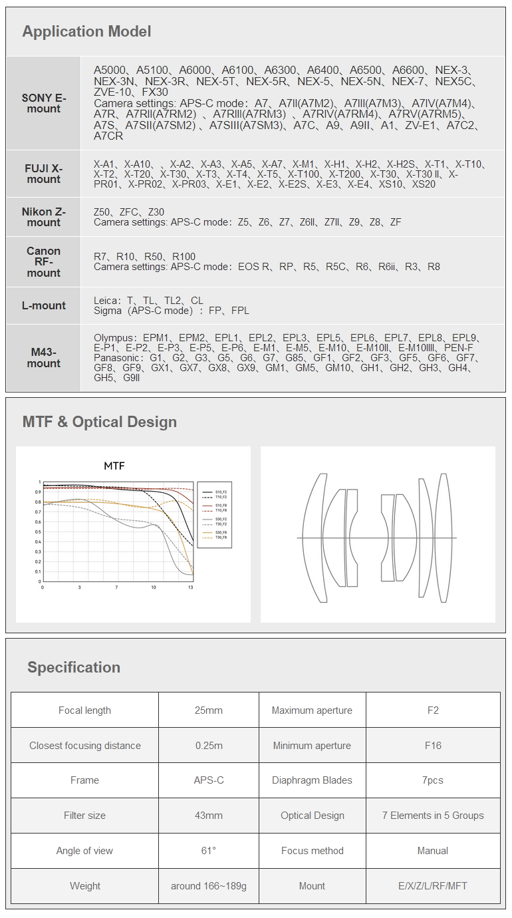Select the E/X/Z/L/RF/MFT mount value

click(433, 886)
